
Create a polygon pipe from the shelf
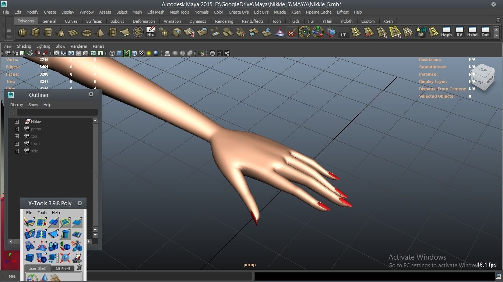(x=112, y=32)
